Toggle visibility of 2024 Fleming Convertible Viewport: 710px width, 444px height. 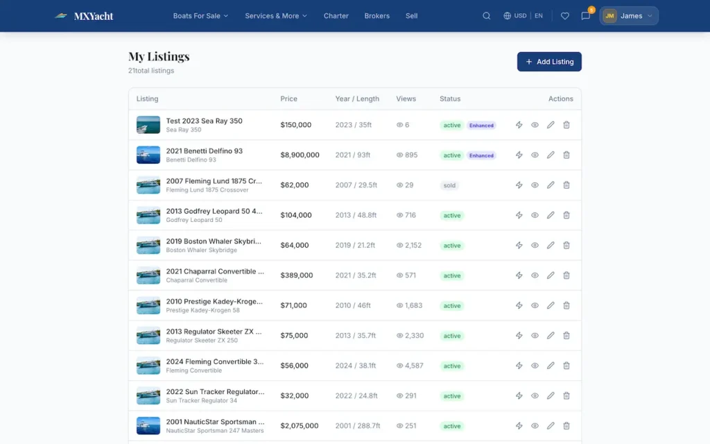pyautogui.click(x=535, y=366)
